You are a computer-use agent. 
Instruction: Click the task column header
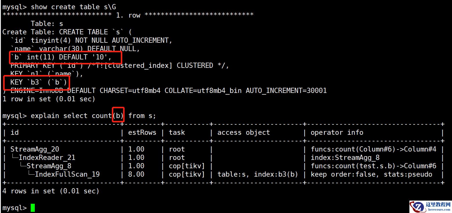pyautogui.click(x=177, y=132)
